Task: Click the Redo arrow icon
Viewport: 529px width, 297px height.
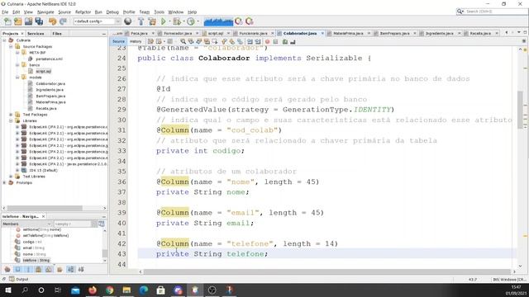Action: point(63,21)
